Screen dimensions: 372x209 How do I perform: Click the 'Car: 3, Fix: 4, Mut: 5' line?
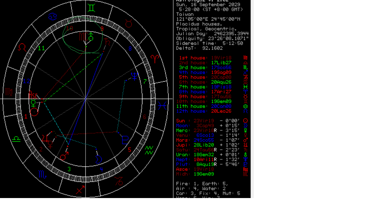click(x=208, y=194)
